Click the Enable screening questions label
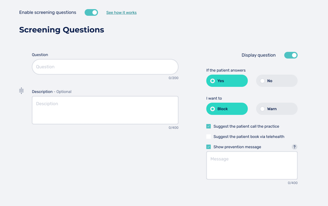This screenshot has height=206, width=328. 48,12
